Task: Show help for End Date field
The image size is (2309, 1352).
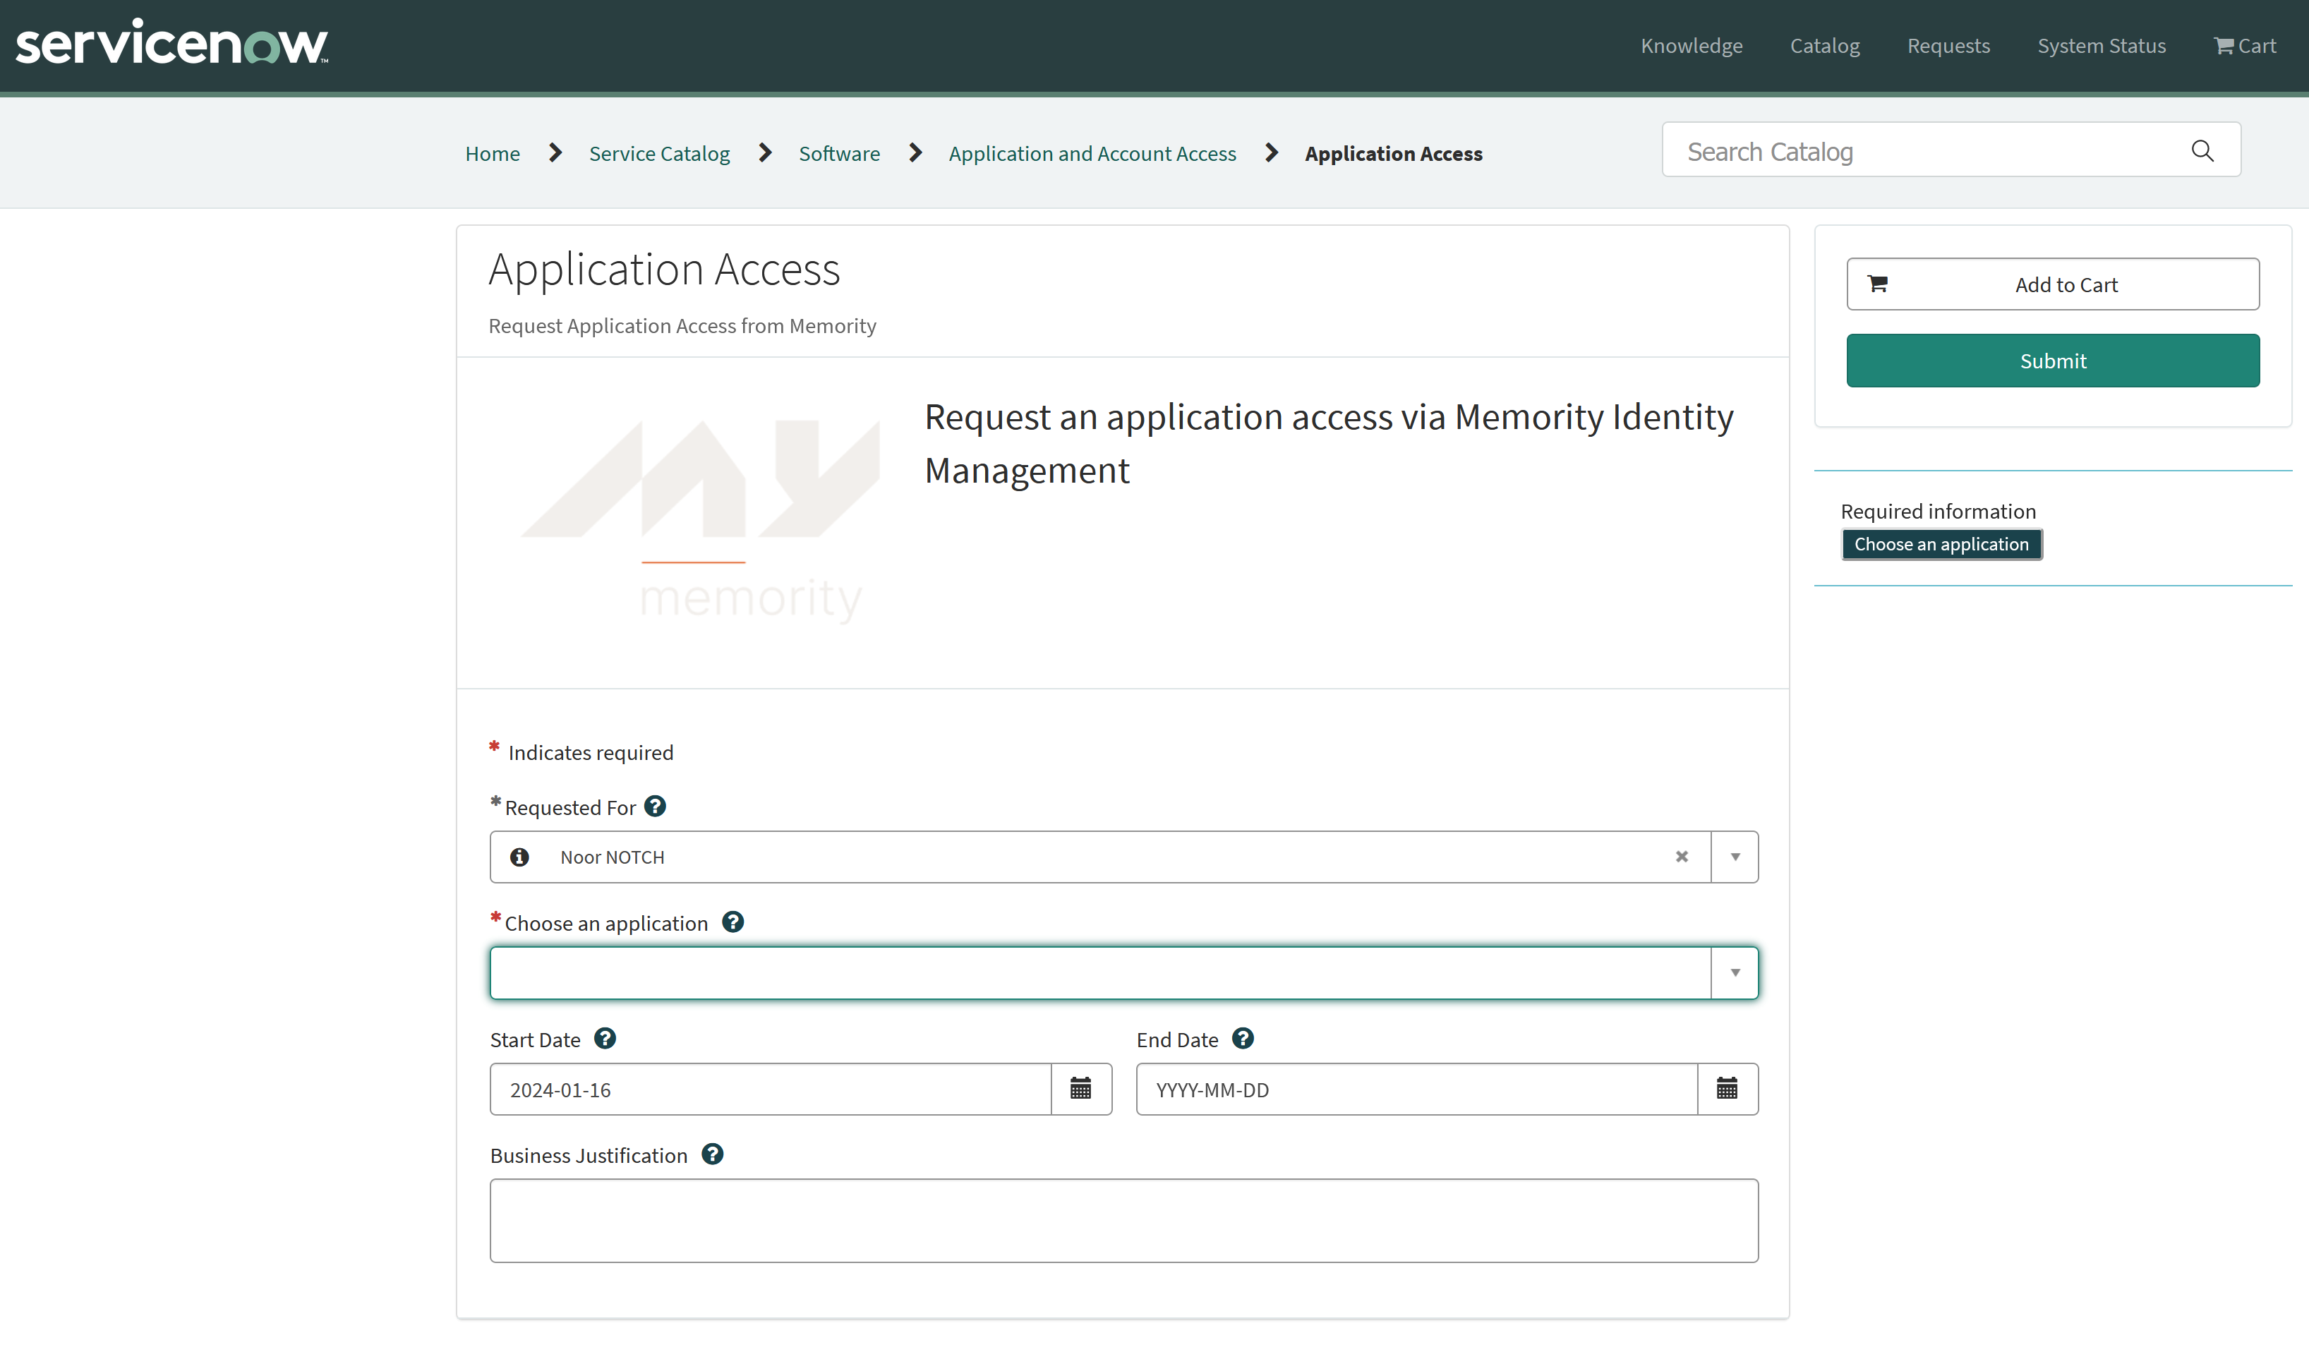Action: (x=1243, y=1038)
